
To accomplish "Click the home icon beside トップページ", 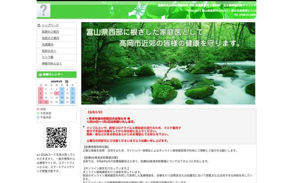I will point(39,25).
